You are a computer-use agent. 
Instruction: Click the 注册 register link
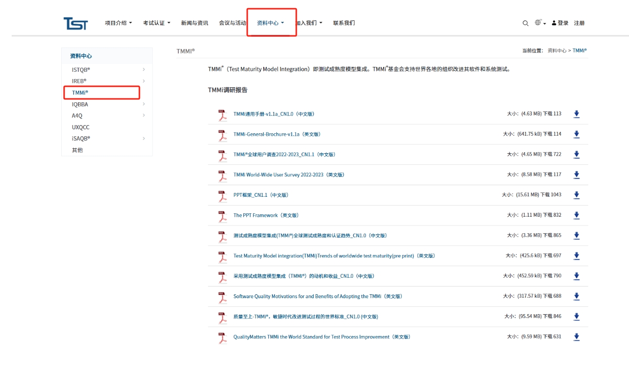(579, 23)
